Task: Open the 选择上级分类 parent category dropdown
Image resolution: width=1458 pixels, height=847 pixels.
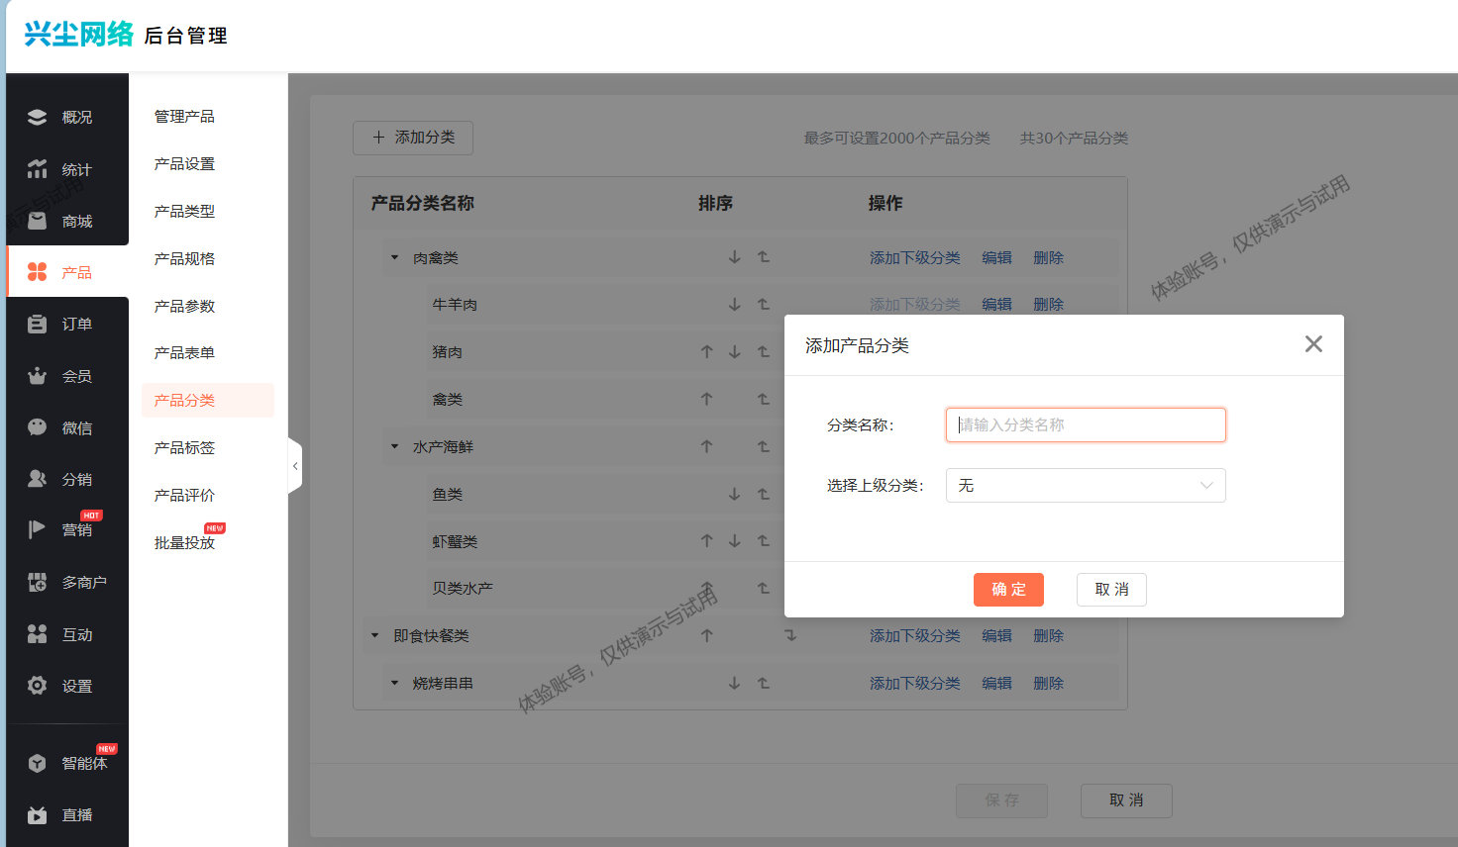Action: (1086, 485)
